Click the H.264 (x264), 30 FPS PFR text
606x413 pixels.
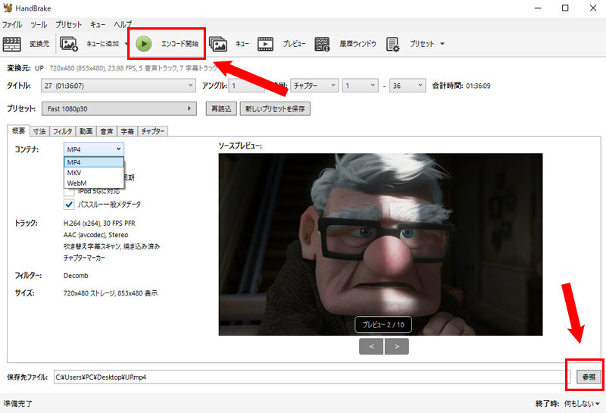pyautogui.click(x=99, y=223)
